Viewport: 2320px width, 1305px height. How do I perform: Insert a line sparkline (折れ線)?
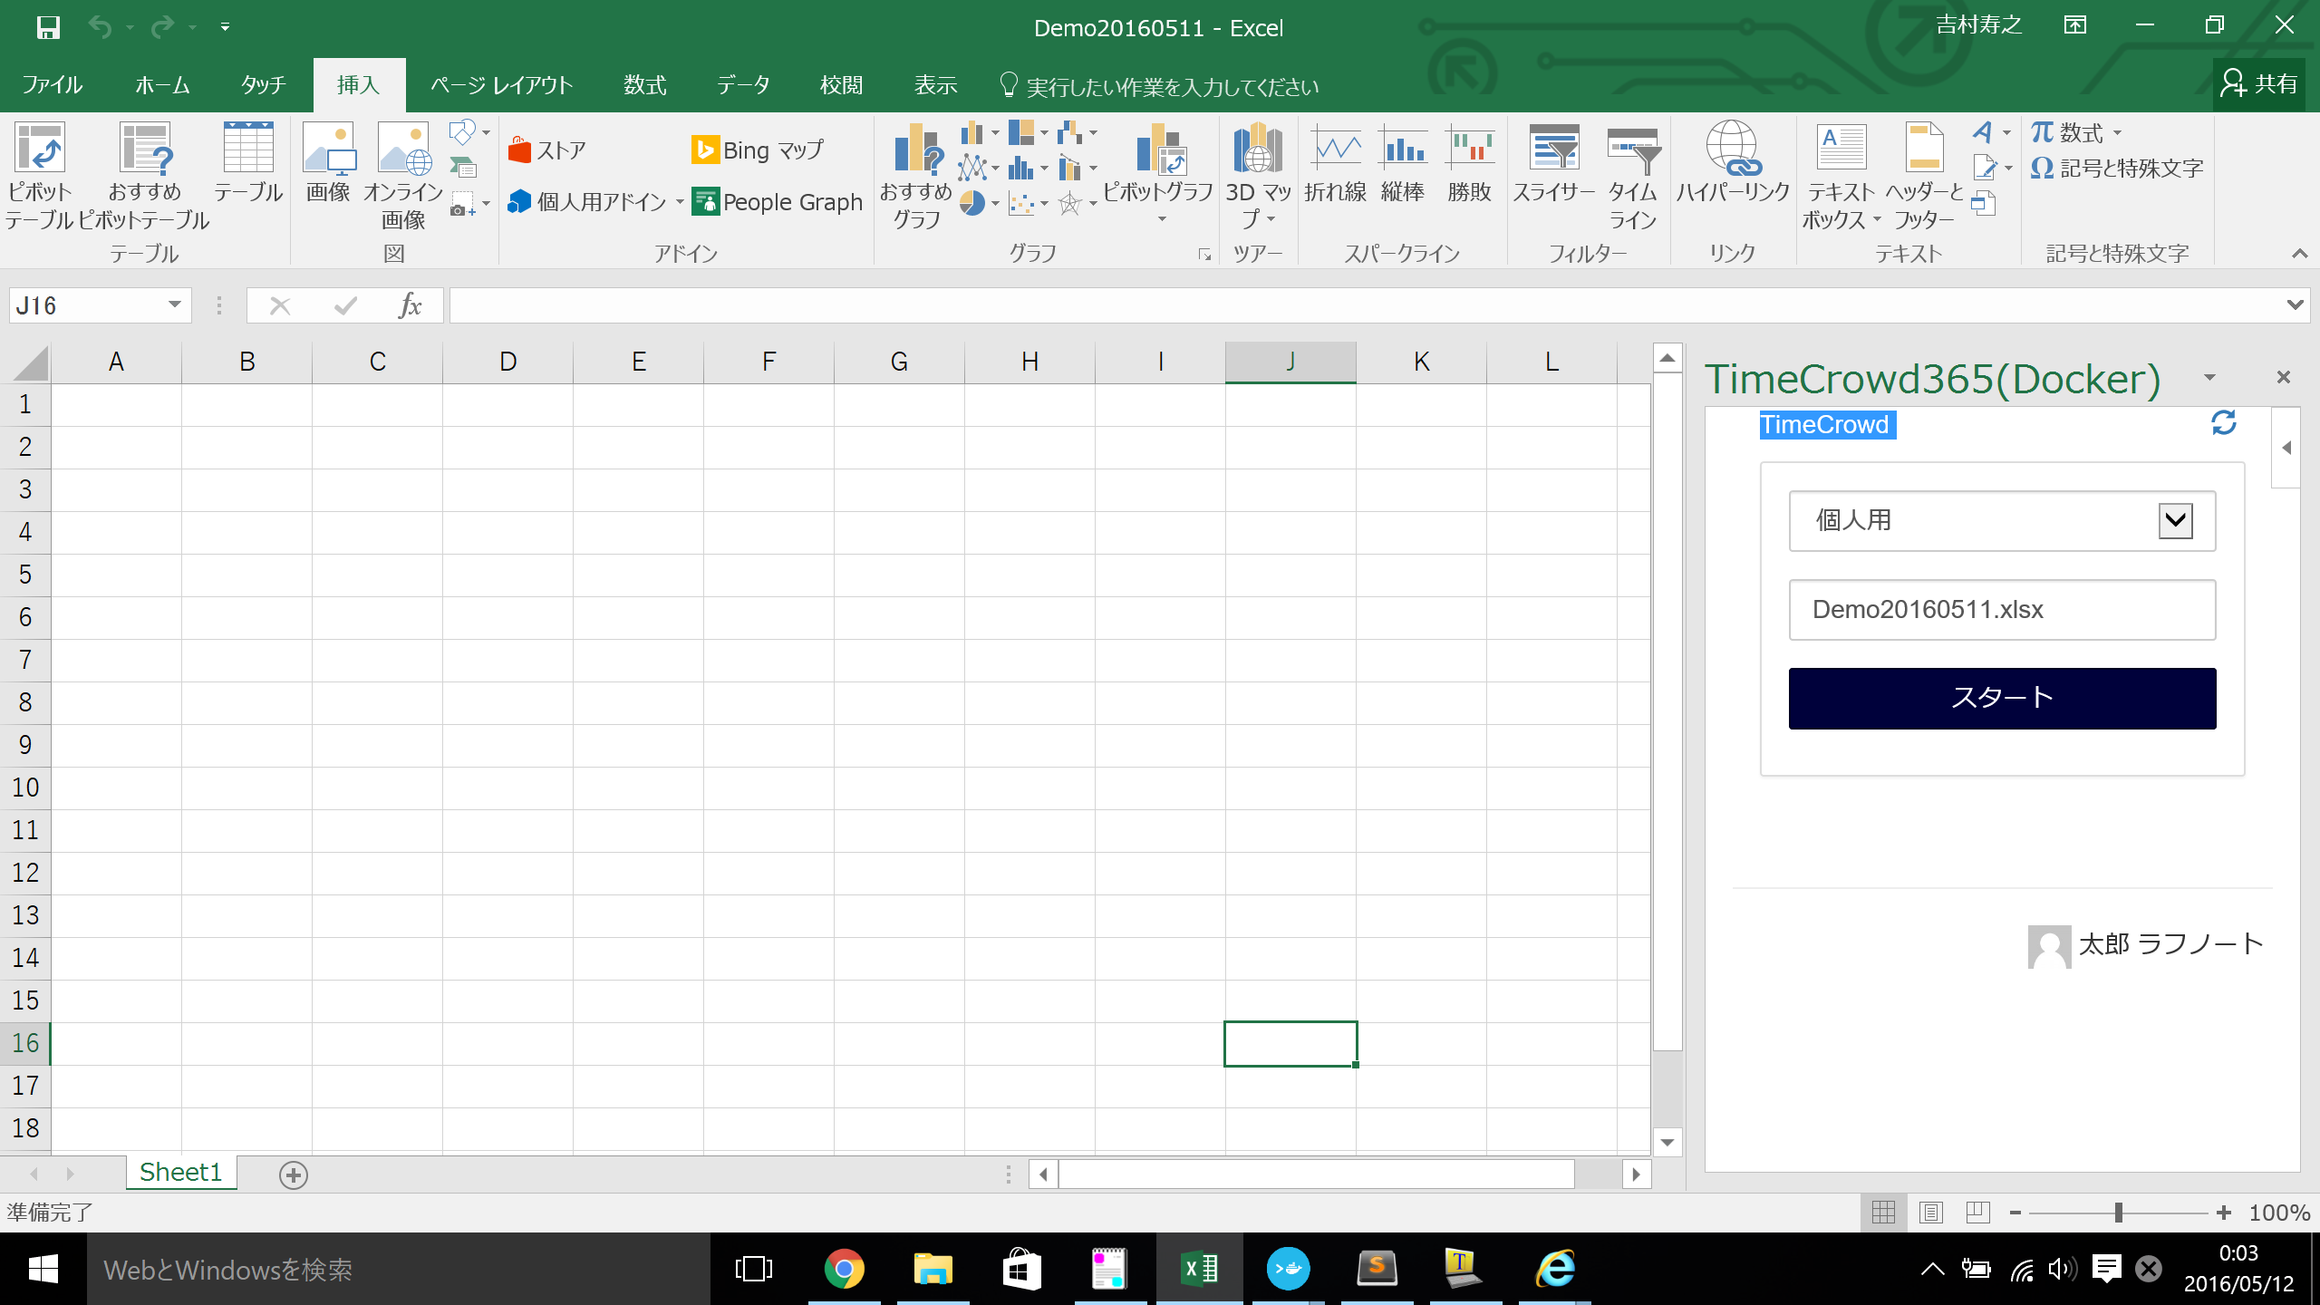coord(1336,163)
